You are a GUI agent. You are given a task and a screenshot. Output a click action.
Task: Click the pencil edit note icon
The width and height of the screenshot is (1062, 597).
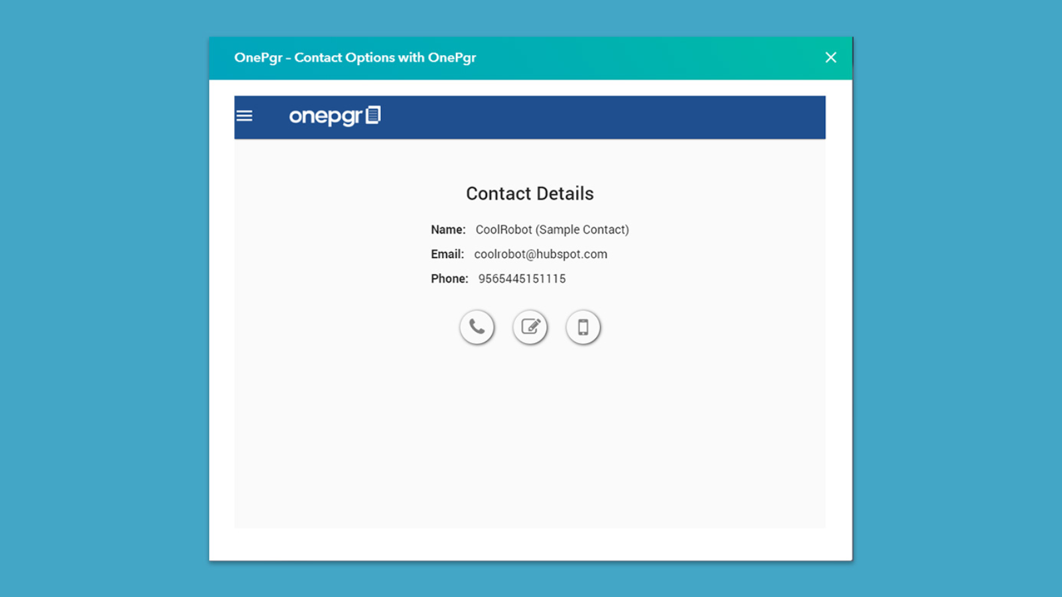click(x=530, y=327)
